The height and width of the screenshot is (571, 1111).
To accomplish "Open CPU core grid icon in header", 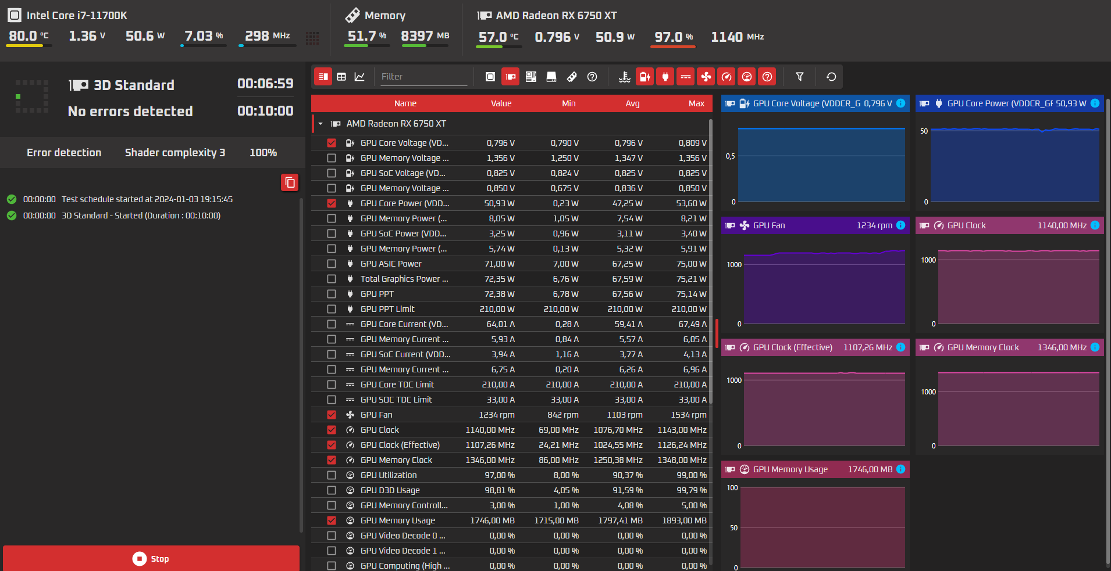I will tap(312, 38).
